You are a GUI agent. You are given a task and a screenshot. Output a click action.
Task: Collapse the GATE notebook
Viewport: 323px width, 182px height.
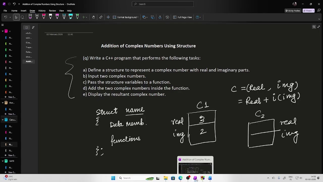point(3,161)
